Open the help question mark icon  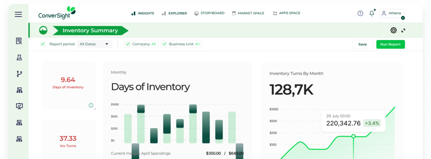point(360,13)
